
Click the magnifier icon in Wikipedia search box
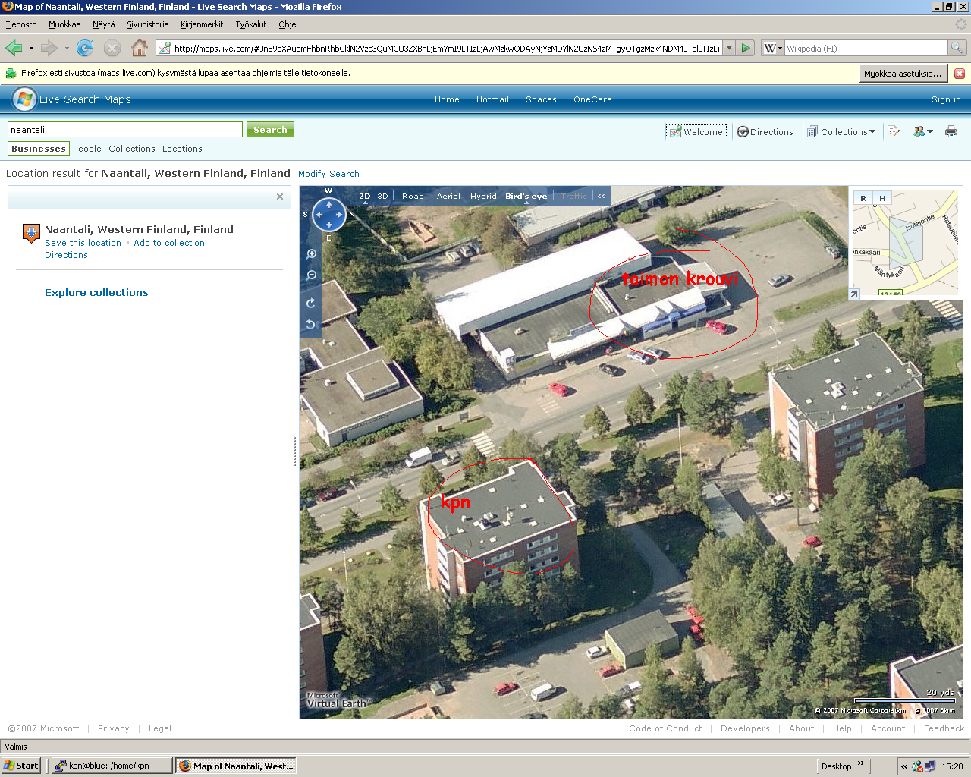coord(957,49)
